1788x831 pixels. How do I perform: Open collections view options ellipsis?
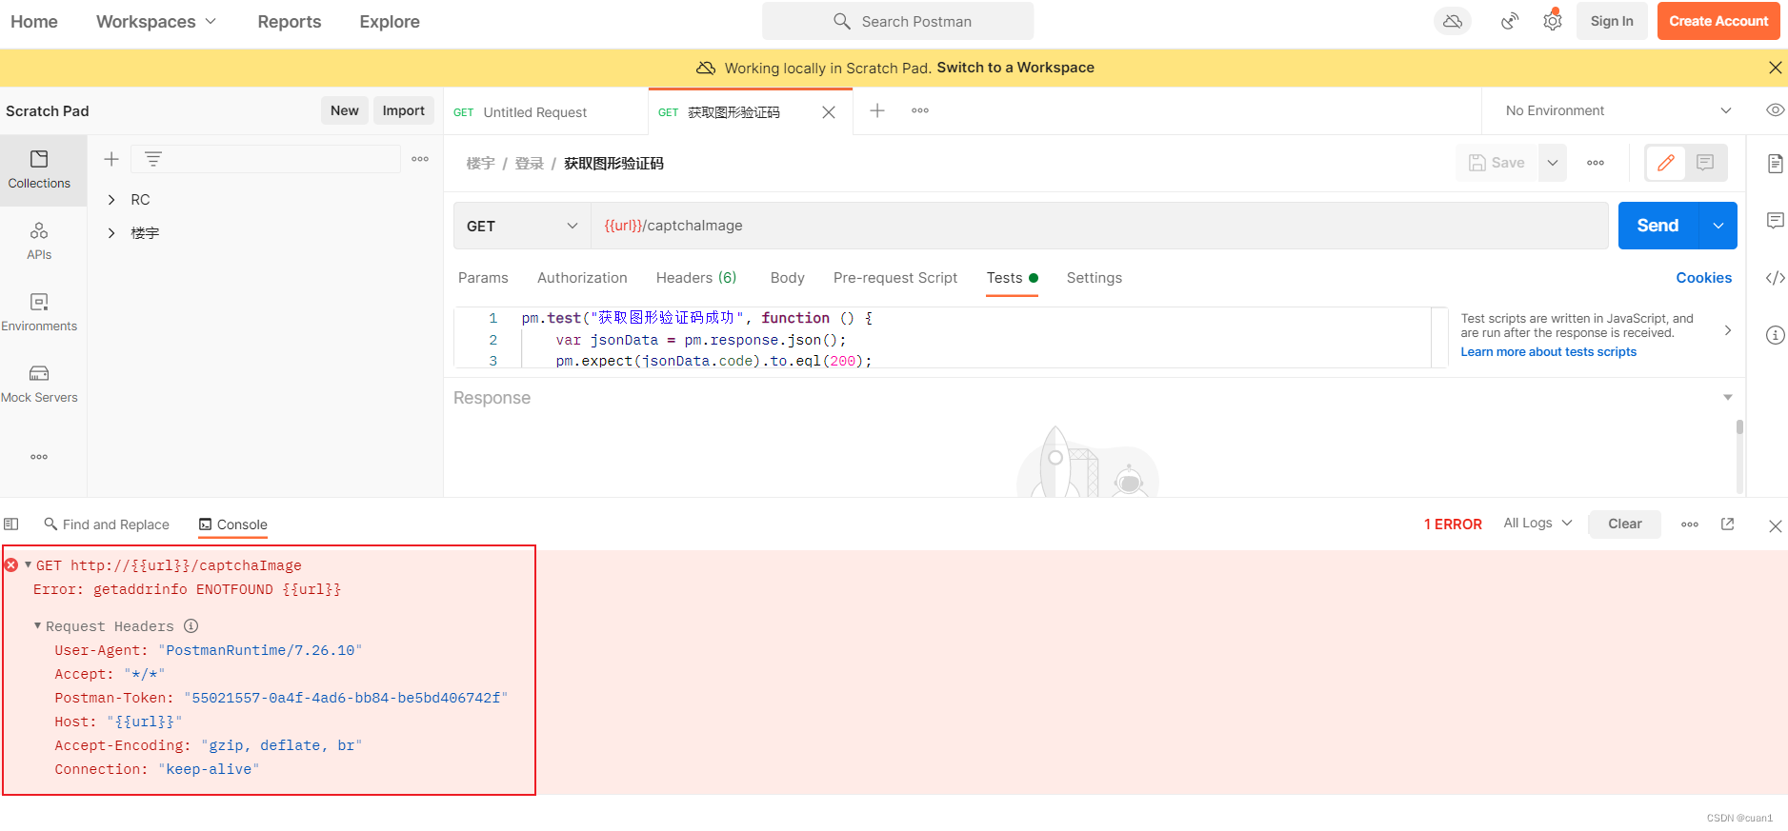pyautogui.click(x=420, y=159)
